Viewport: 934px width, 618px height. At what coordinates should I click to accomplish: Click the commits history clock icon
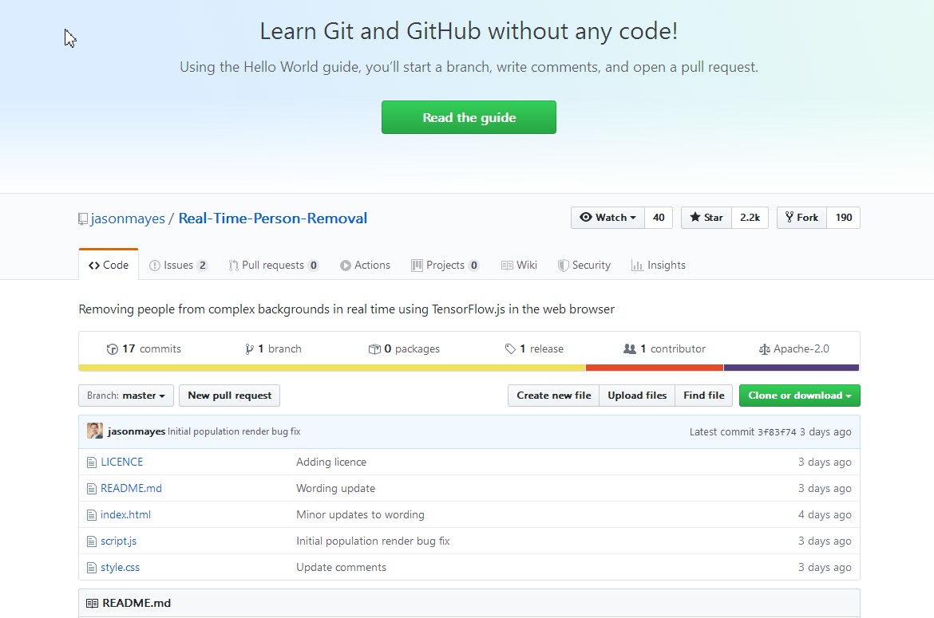click(x=112, y=349)
